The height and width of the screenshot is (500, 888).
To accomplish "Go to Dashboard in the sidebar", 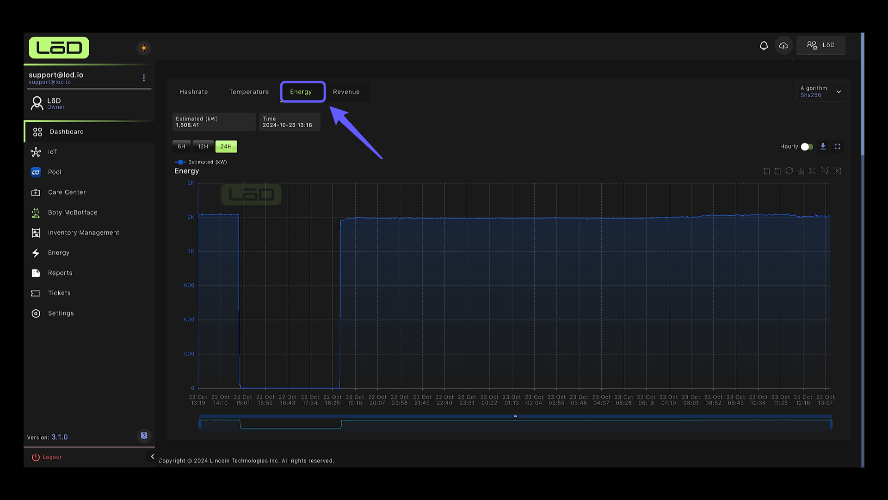I will [x=89, y=132].
